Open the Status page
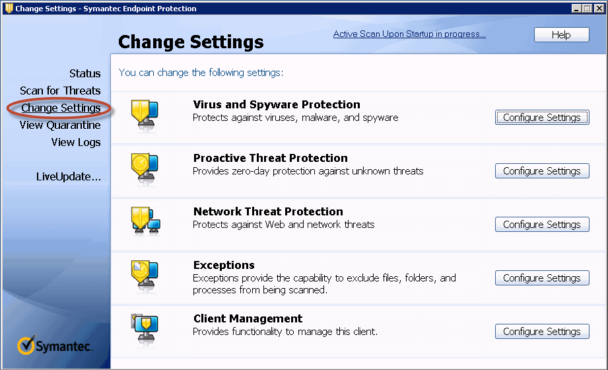 [x=84, y=73]
